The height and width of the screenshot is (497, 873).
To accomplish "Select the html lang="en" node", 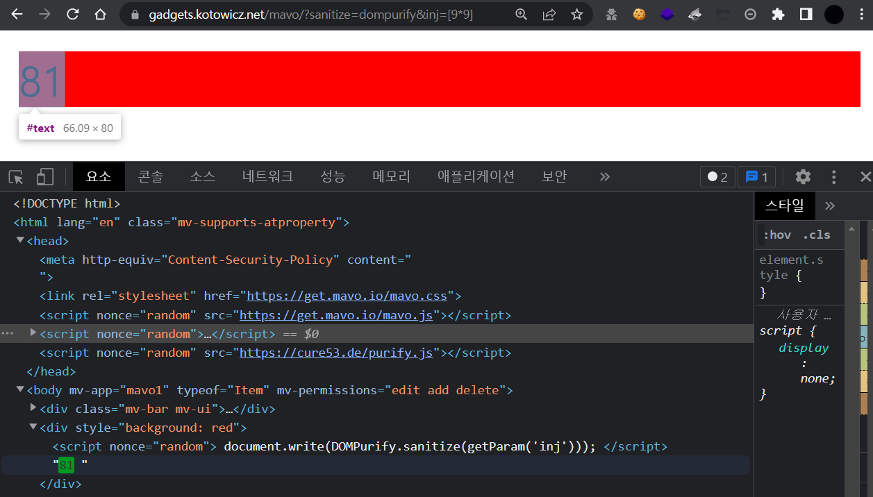I will point(181,222).
